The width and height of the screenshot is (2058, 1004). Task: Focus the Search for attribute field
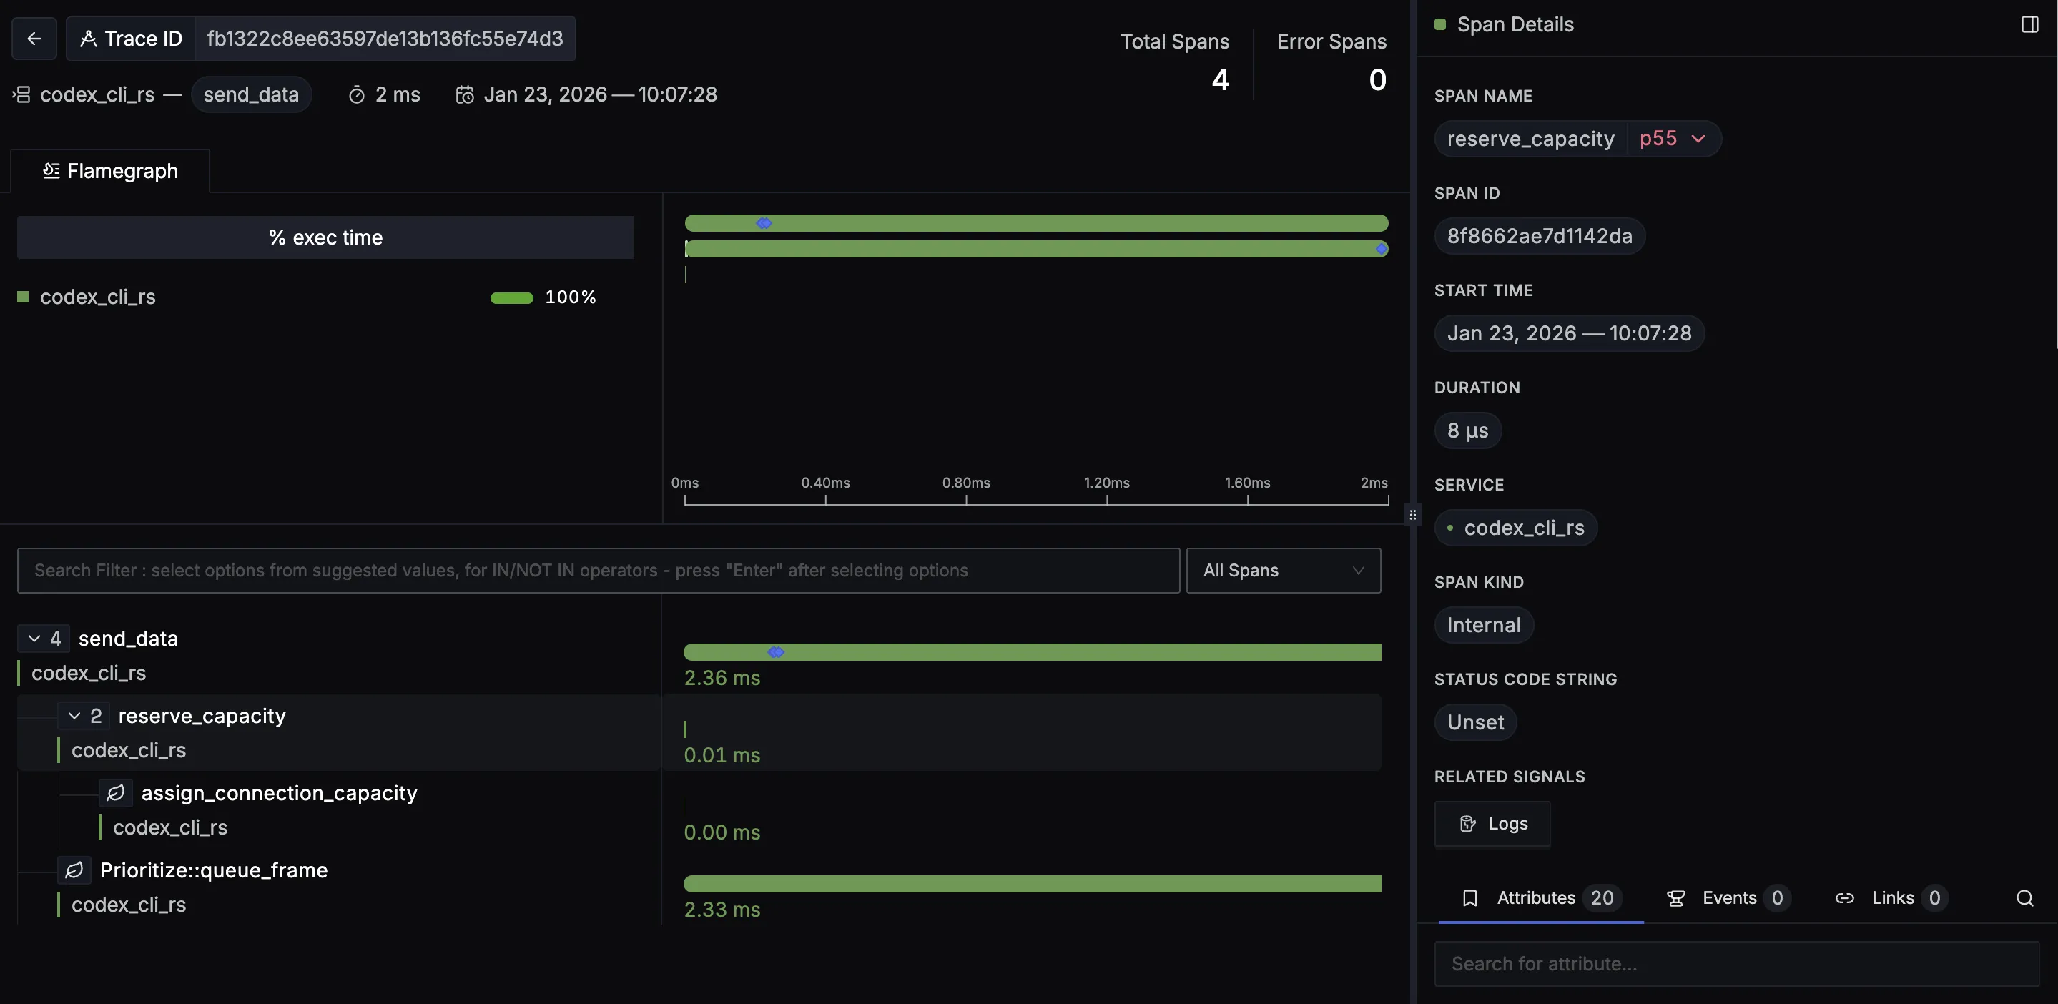[1736, 964]
